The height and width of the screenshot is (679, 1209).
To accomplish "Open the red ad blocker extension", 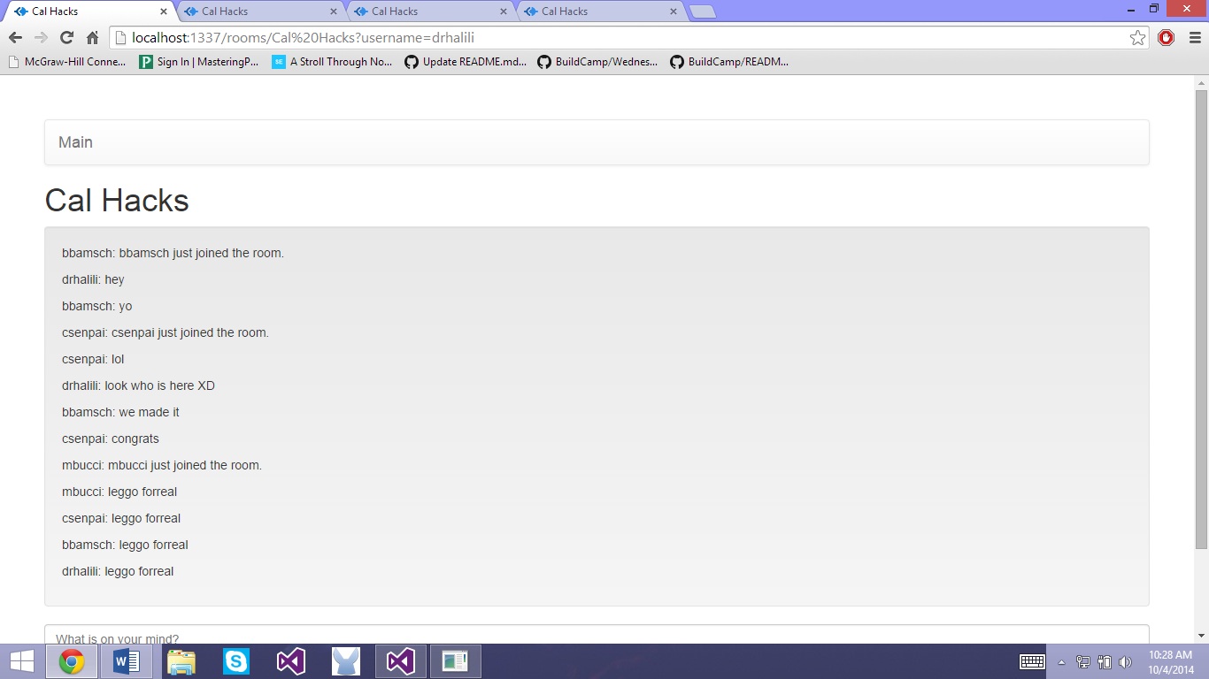I will pos(1167,37).
